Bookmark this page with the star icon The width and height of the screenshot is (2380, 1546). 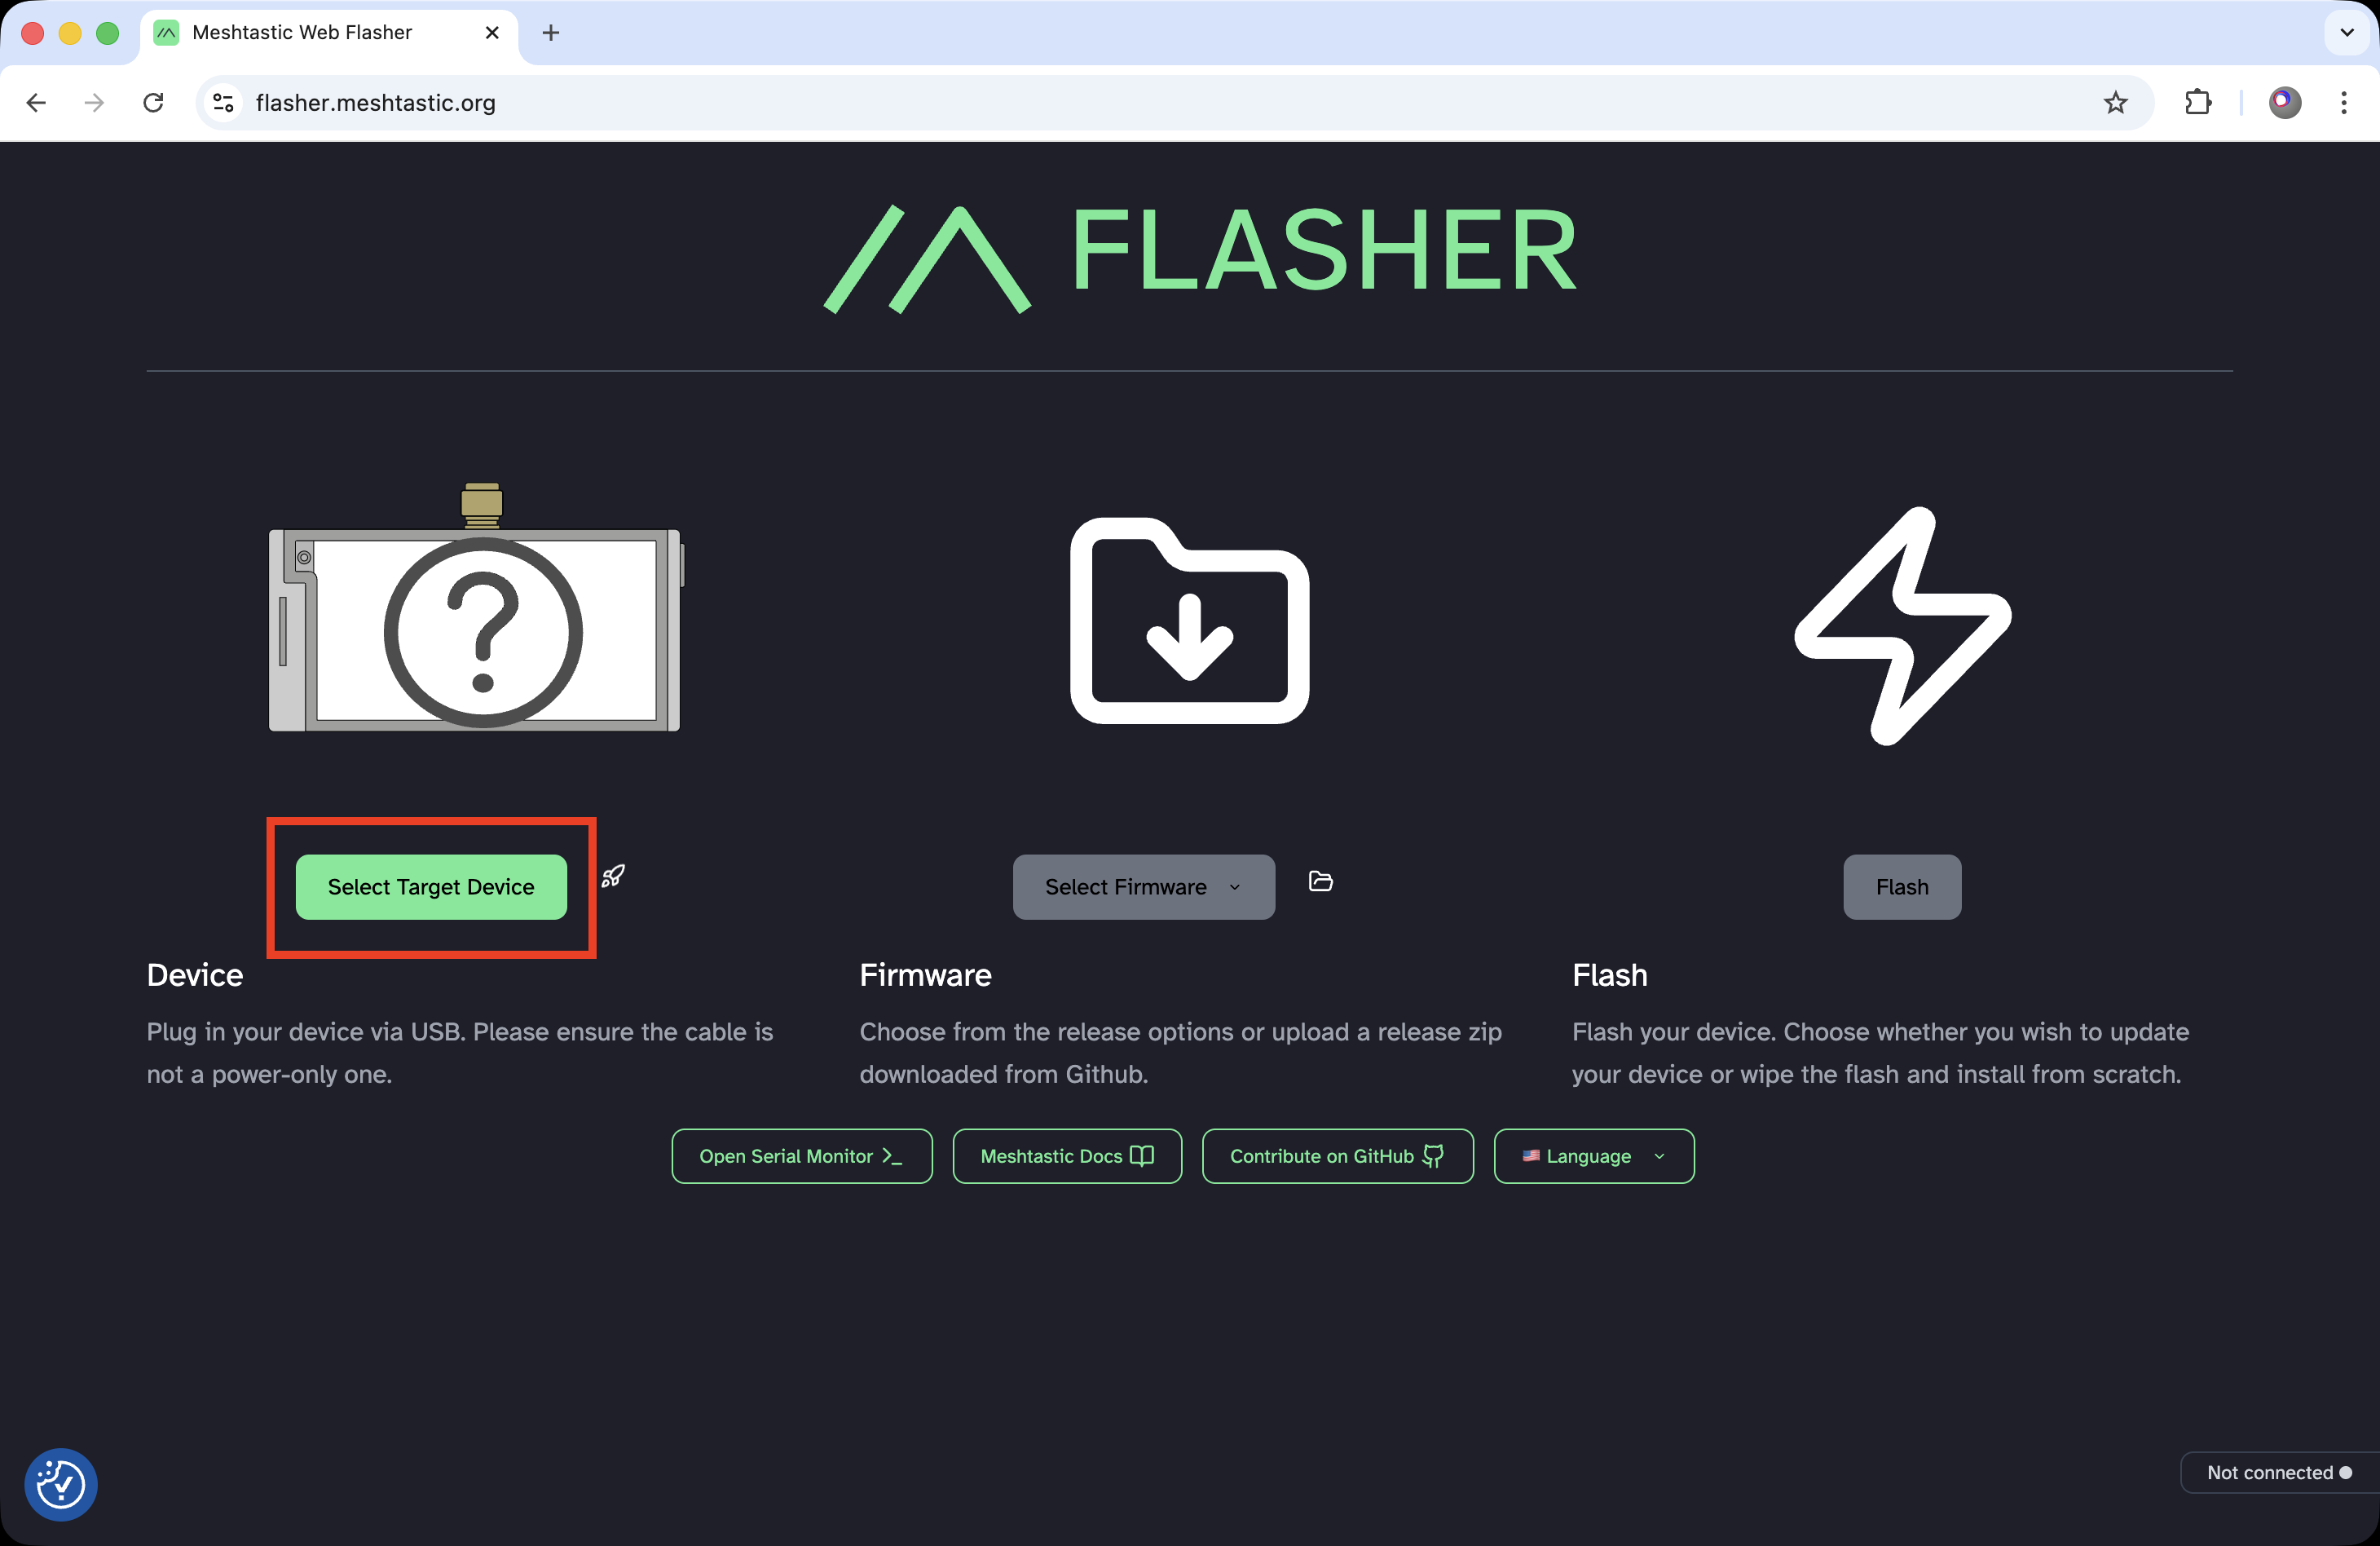click(x=2115, y=102)
